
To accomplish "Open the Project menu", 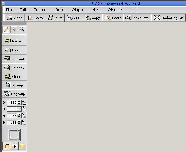I will tap(40, 10).
